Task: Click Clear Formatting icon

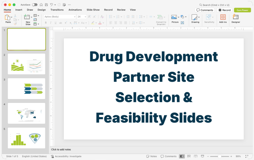Action: click(x=102, y=17)
